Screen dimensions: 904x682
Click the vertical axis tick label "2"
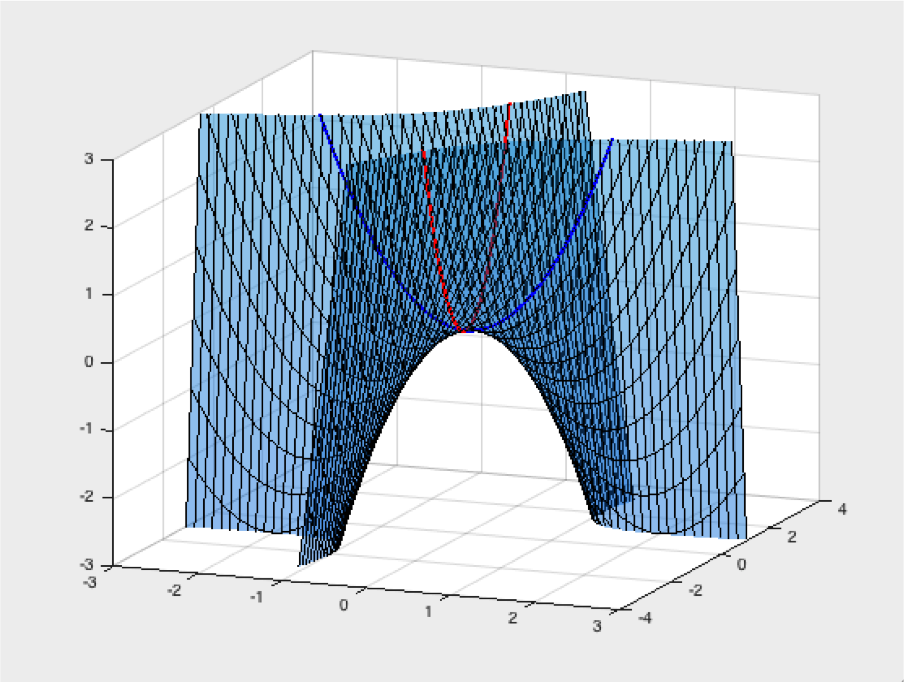[x=89, y=226]
